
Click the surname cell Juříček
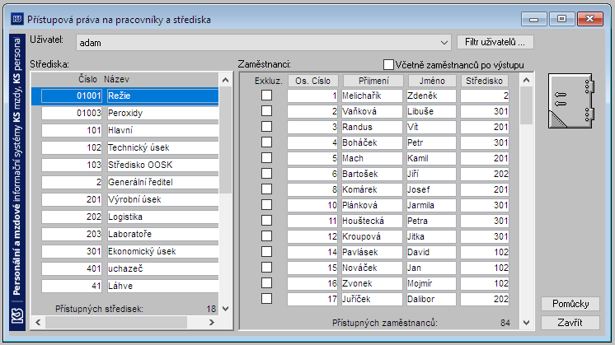tap(372, 299)
